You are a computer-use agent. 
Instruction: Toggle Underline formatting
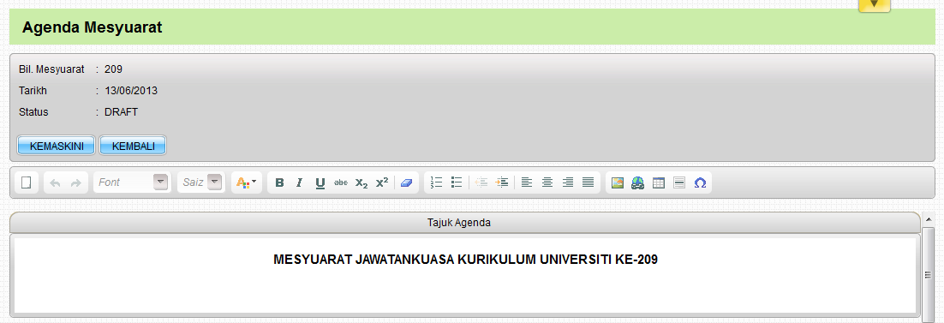click(320, 182)
